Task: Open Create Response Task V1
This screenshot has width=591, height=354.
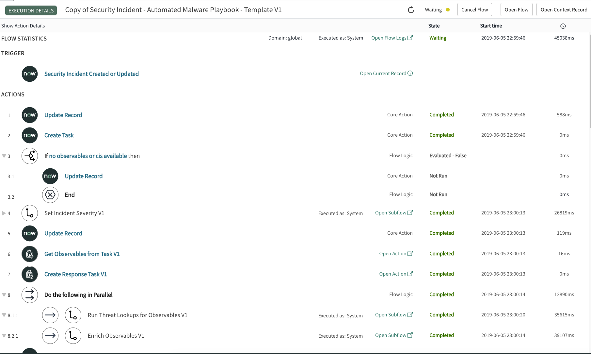Action: (x=76, y=274)
